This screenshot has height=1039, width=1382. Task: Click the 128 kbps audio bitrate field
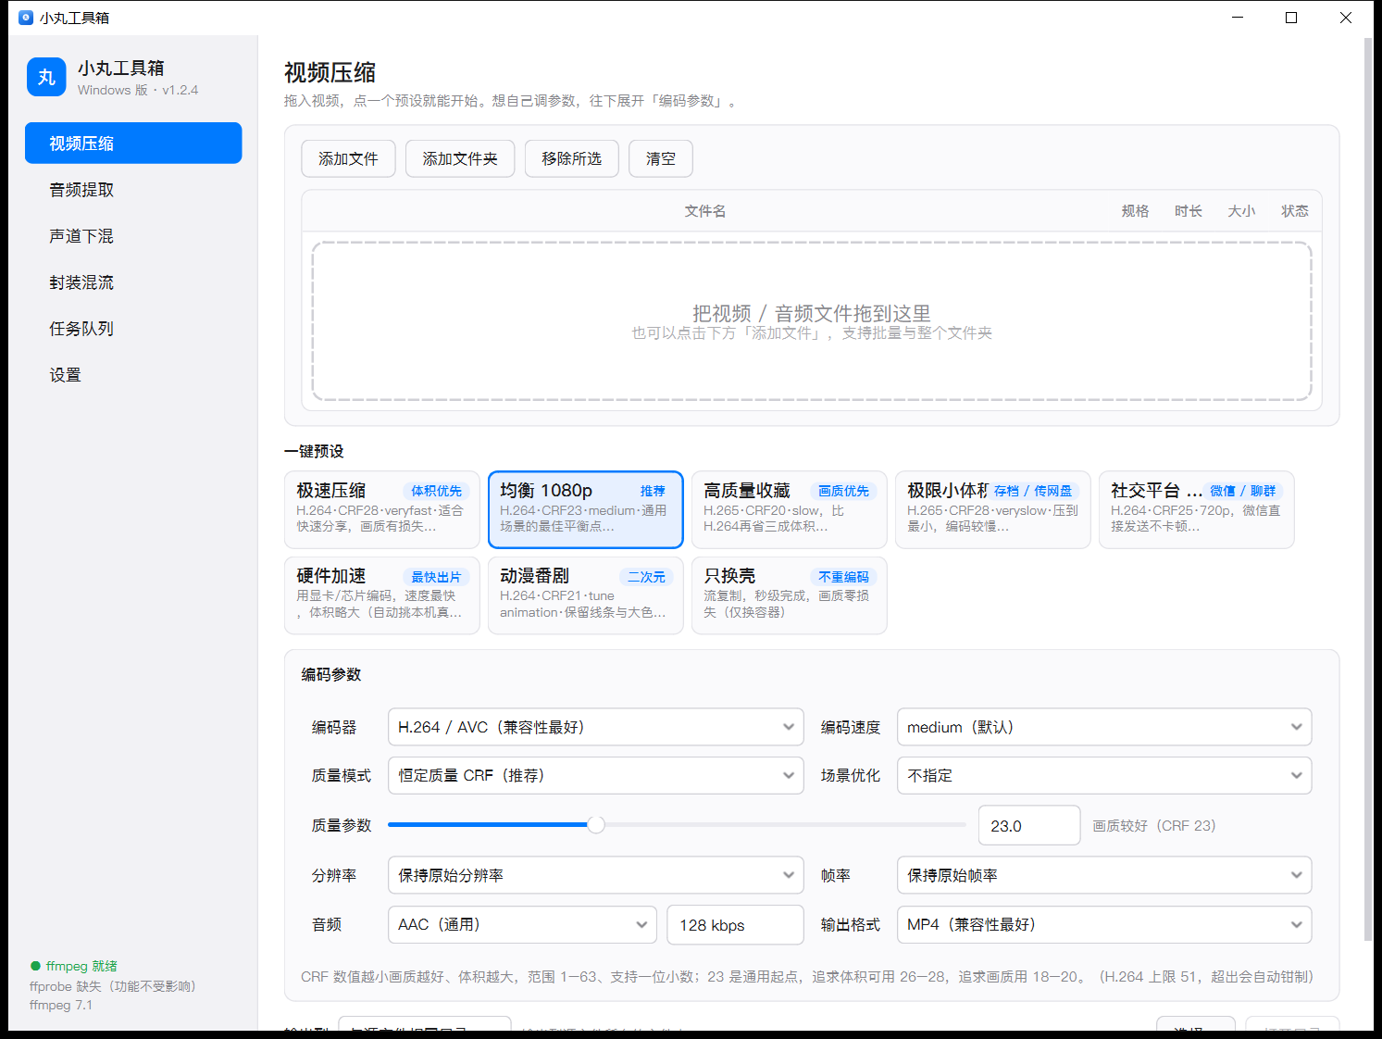click(x=735, y=925)
